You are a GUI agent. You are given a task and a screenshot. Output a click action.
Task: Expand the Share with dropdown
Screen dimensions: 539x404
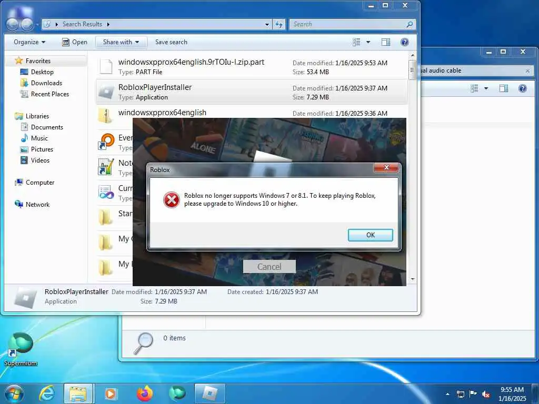[x=121, y=42]
